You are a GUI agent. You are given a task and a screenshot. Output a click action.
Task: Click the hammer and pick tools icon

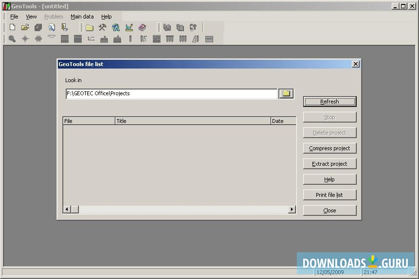[x=103, y=27]
